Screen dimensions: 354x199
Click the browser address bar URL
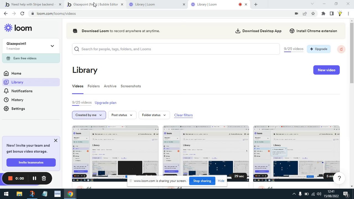(x=56, y=14)
